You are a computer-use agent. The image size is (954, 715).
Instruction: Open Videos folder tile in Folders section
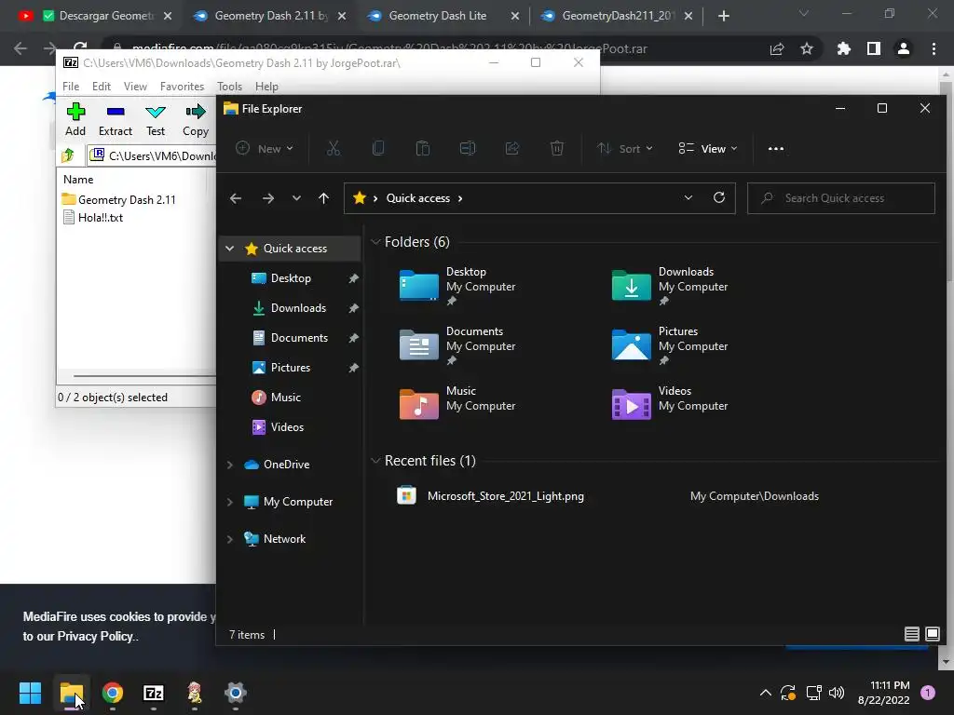pyautogui.click(x=670, y=404)
